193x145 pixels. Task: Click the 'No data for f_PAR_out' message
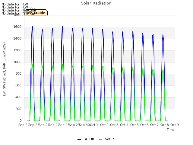click(19, 10)
